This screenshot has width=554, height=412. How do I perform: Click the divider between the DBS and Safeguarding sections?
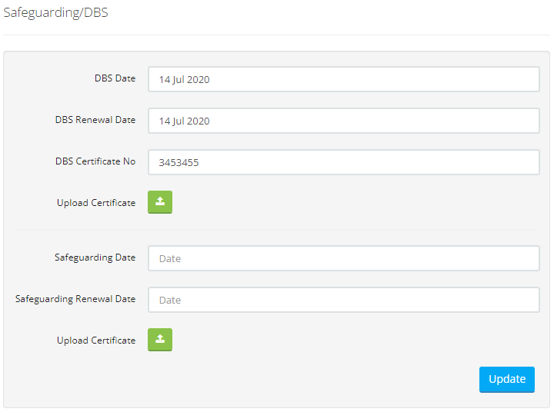tap(277, 230)
